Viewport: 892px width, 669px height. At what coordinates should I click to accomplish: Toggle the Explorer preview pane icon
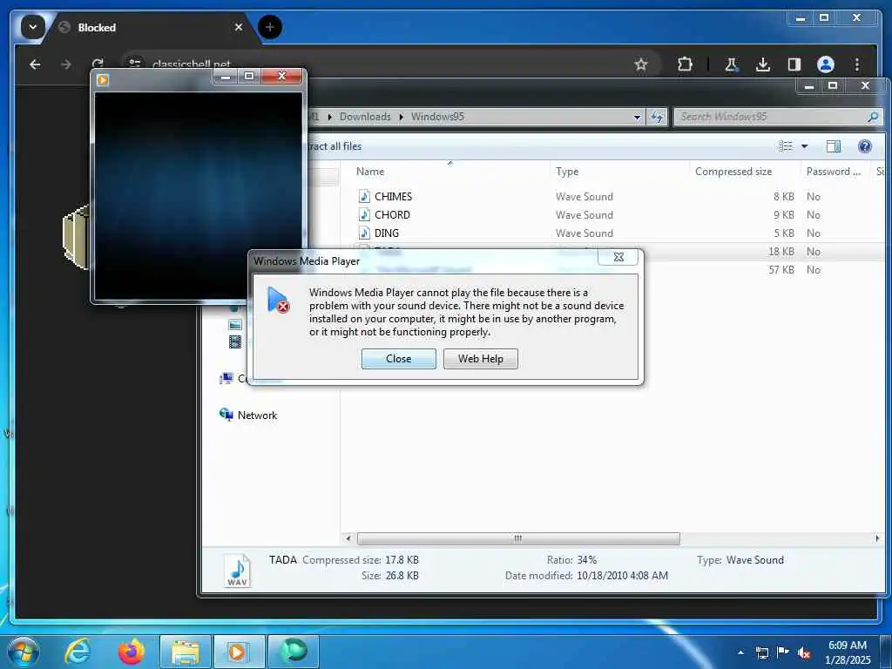[833, 146]
